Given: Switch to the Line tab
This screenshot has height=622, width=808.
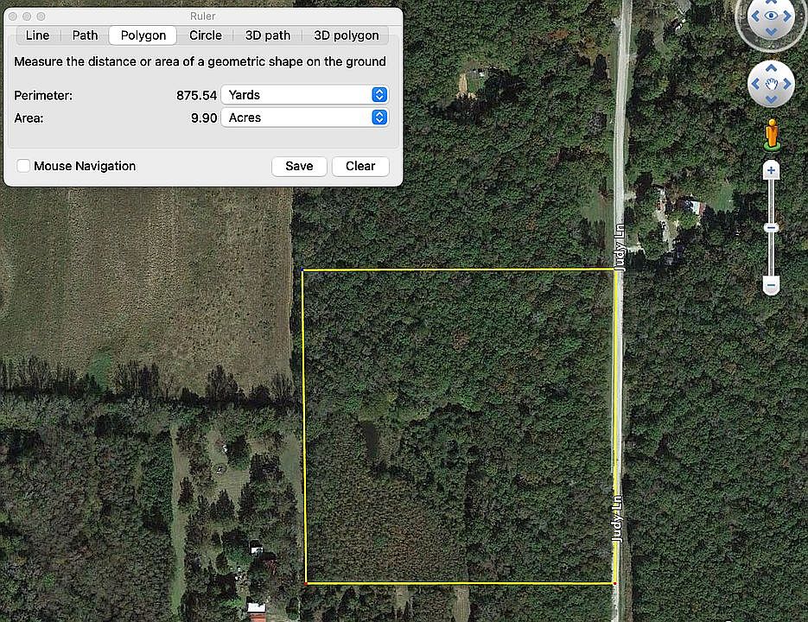Looking at the screenshot, I should pos(38,35).
